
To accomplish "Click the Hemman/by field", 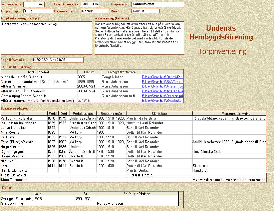I will (94, 11).
